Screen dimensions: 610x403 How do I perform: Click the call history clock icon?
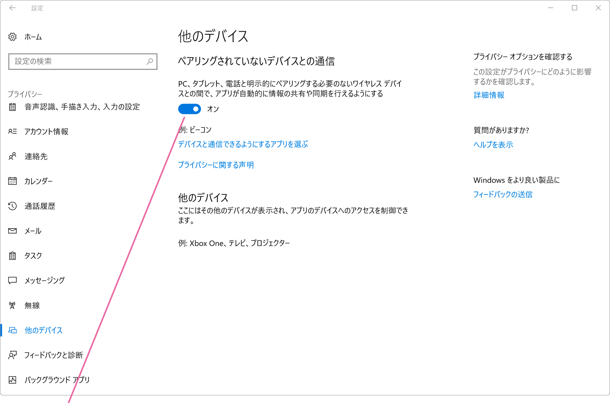(x=13, y=206)
